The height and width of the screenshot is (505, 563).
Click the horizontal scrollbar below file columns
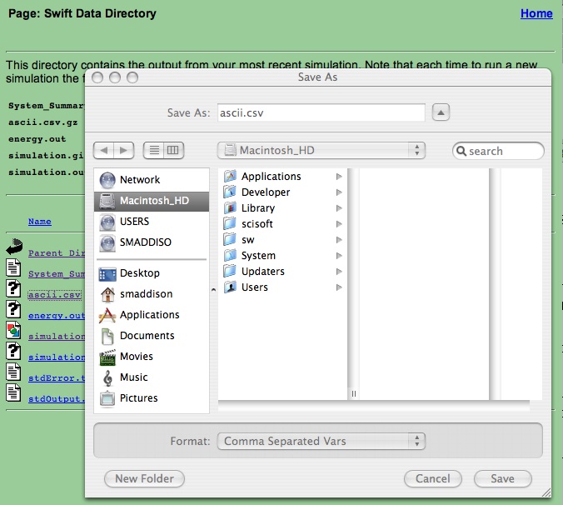click(374, 406)
